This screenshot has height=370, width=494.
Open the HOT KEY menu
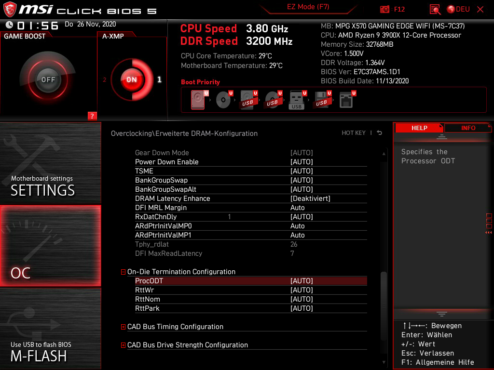click(x=354, y=133)
